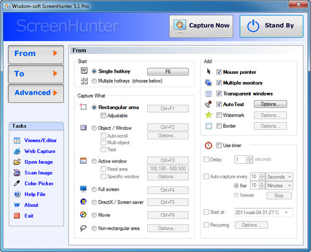Viewport: 311px width, 252px height.
Task: Click the Help File question icon
Action: tap(17, 194)
